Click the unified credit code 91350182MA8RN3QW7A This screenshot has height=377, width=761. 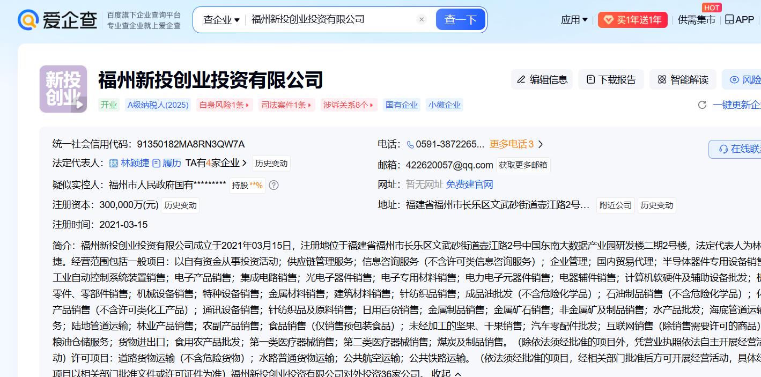(x=191, y=144)
